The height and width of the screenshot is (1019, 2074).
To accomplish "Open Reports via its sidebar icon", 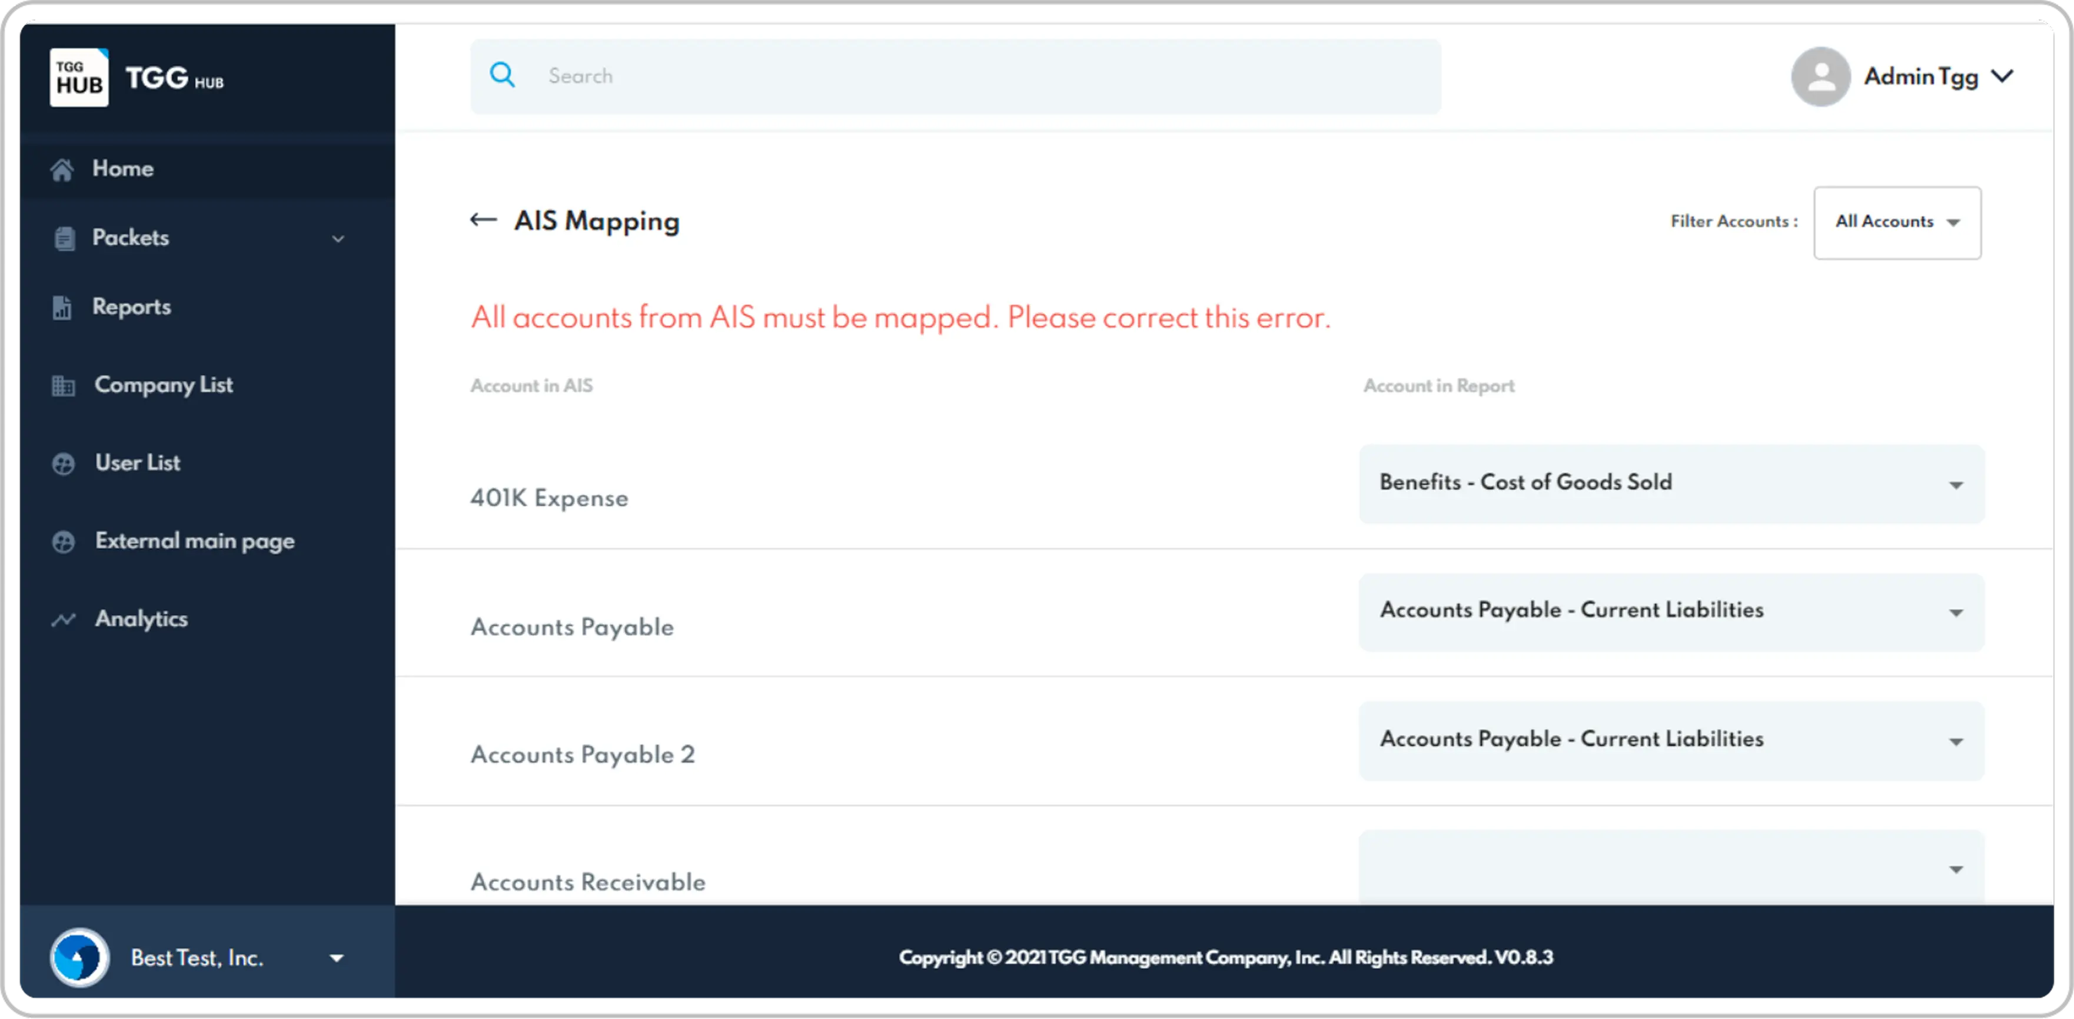I will point(64,307).
